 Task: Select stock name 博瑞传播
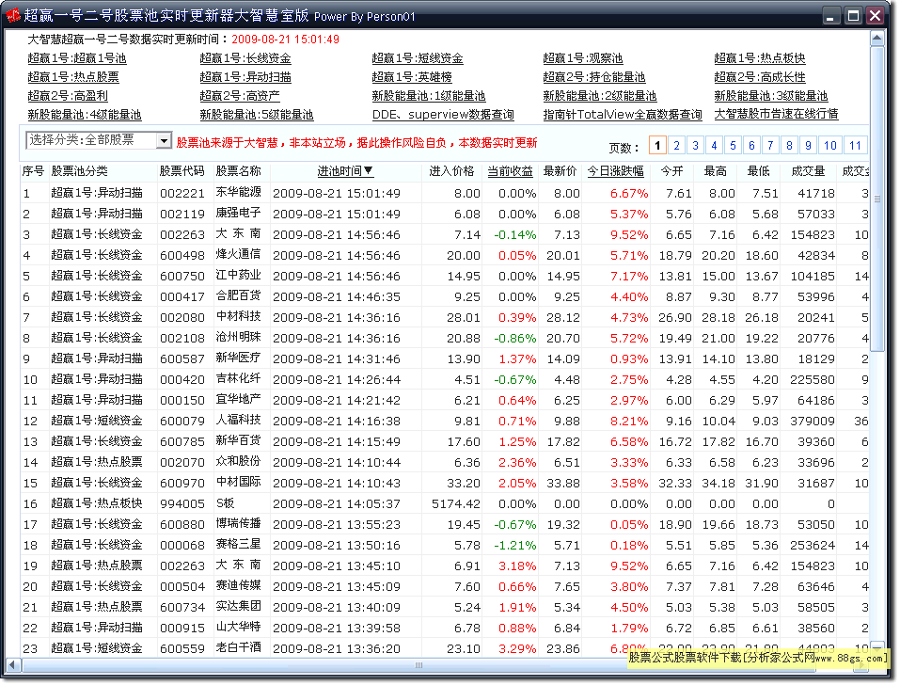point(238,523)
